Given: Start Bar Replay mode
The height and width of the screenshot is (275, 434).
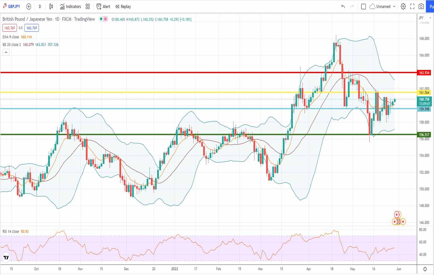Looking at the screenshot, I should point(123,6).
